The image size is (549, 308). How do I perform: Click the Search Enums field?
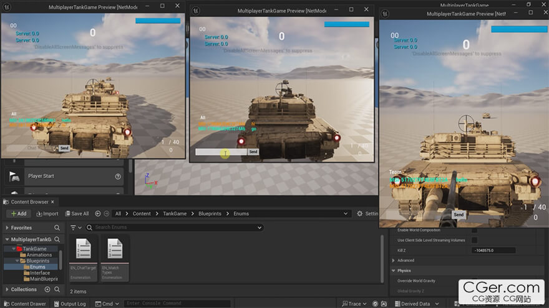click(x=173, y=227)
